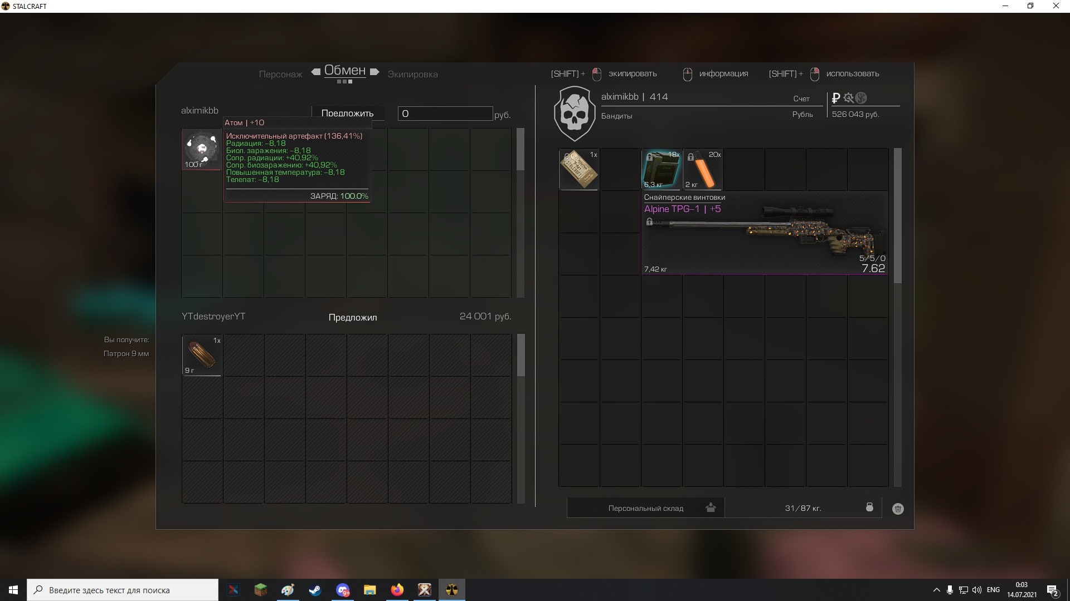Click the personal storage box icon

711,508
